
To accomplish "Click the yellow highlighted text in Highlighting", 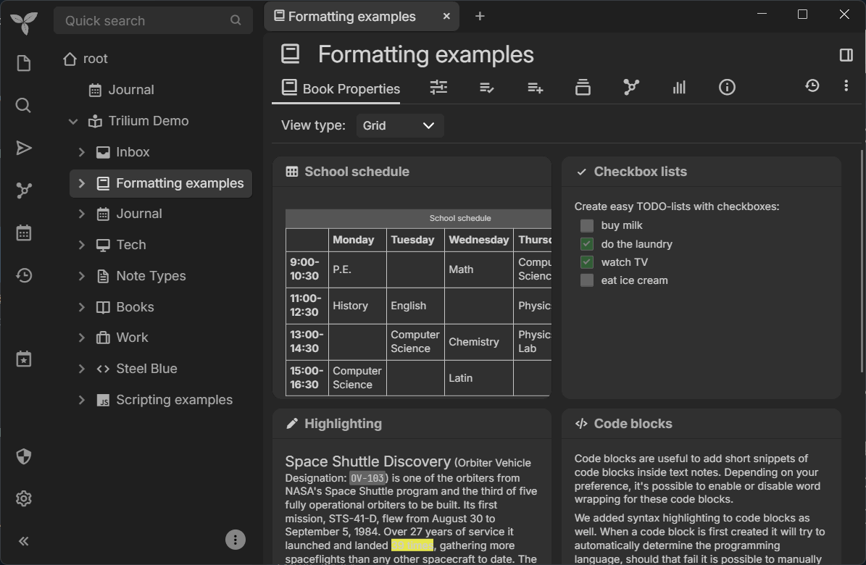I will [412, 545].
